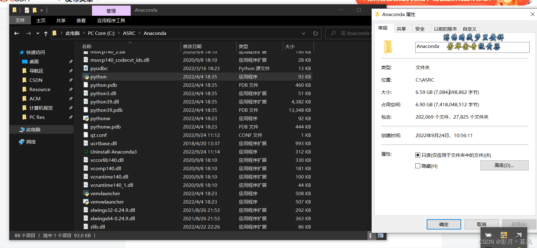537x248 pixels.
Task: Open the recent locations dropdown arrow
Action: coord(38,33)
